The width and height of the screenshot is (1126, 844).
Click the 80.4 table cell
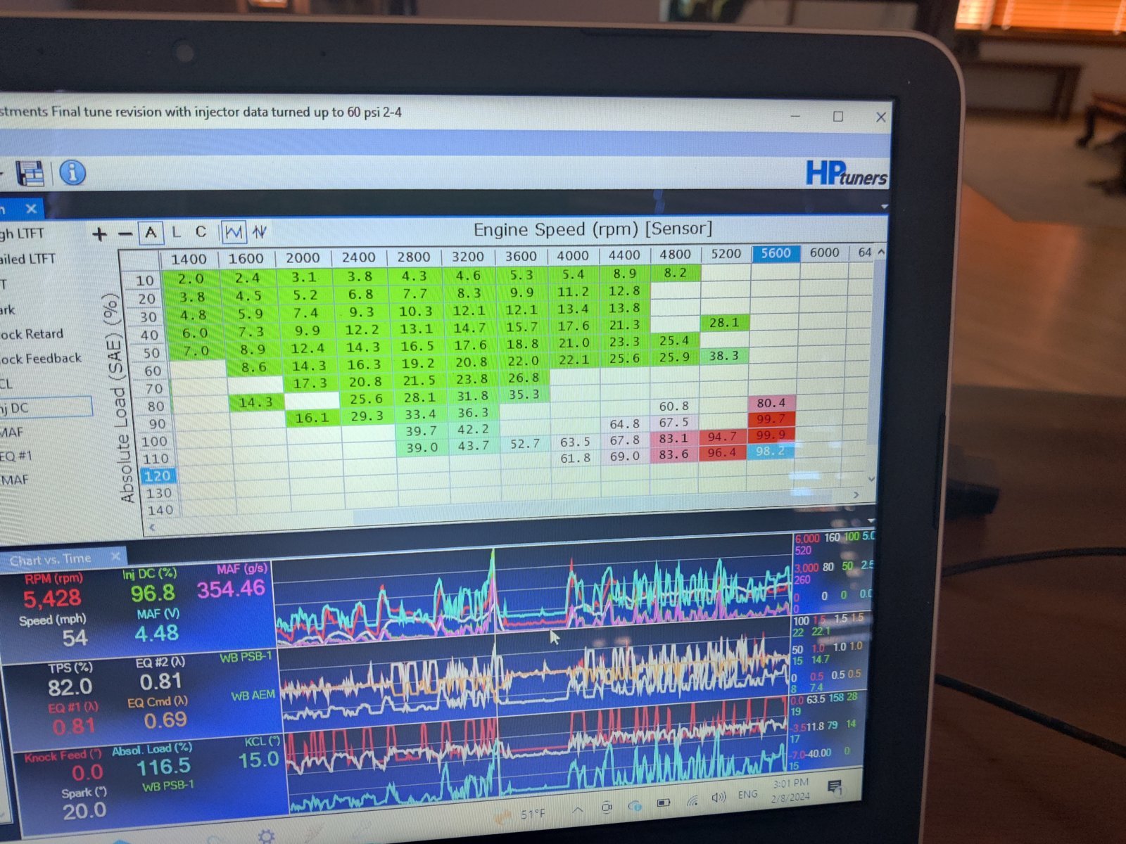[x=771, y=403]
